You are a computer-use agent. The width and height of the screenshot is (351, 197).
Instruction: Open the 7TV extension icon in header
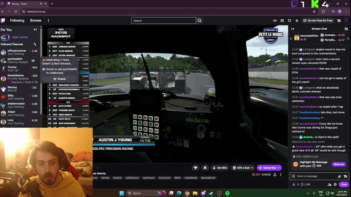pos(339,21)
